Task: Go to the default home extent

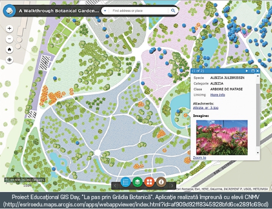Action: coord(9,50)
